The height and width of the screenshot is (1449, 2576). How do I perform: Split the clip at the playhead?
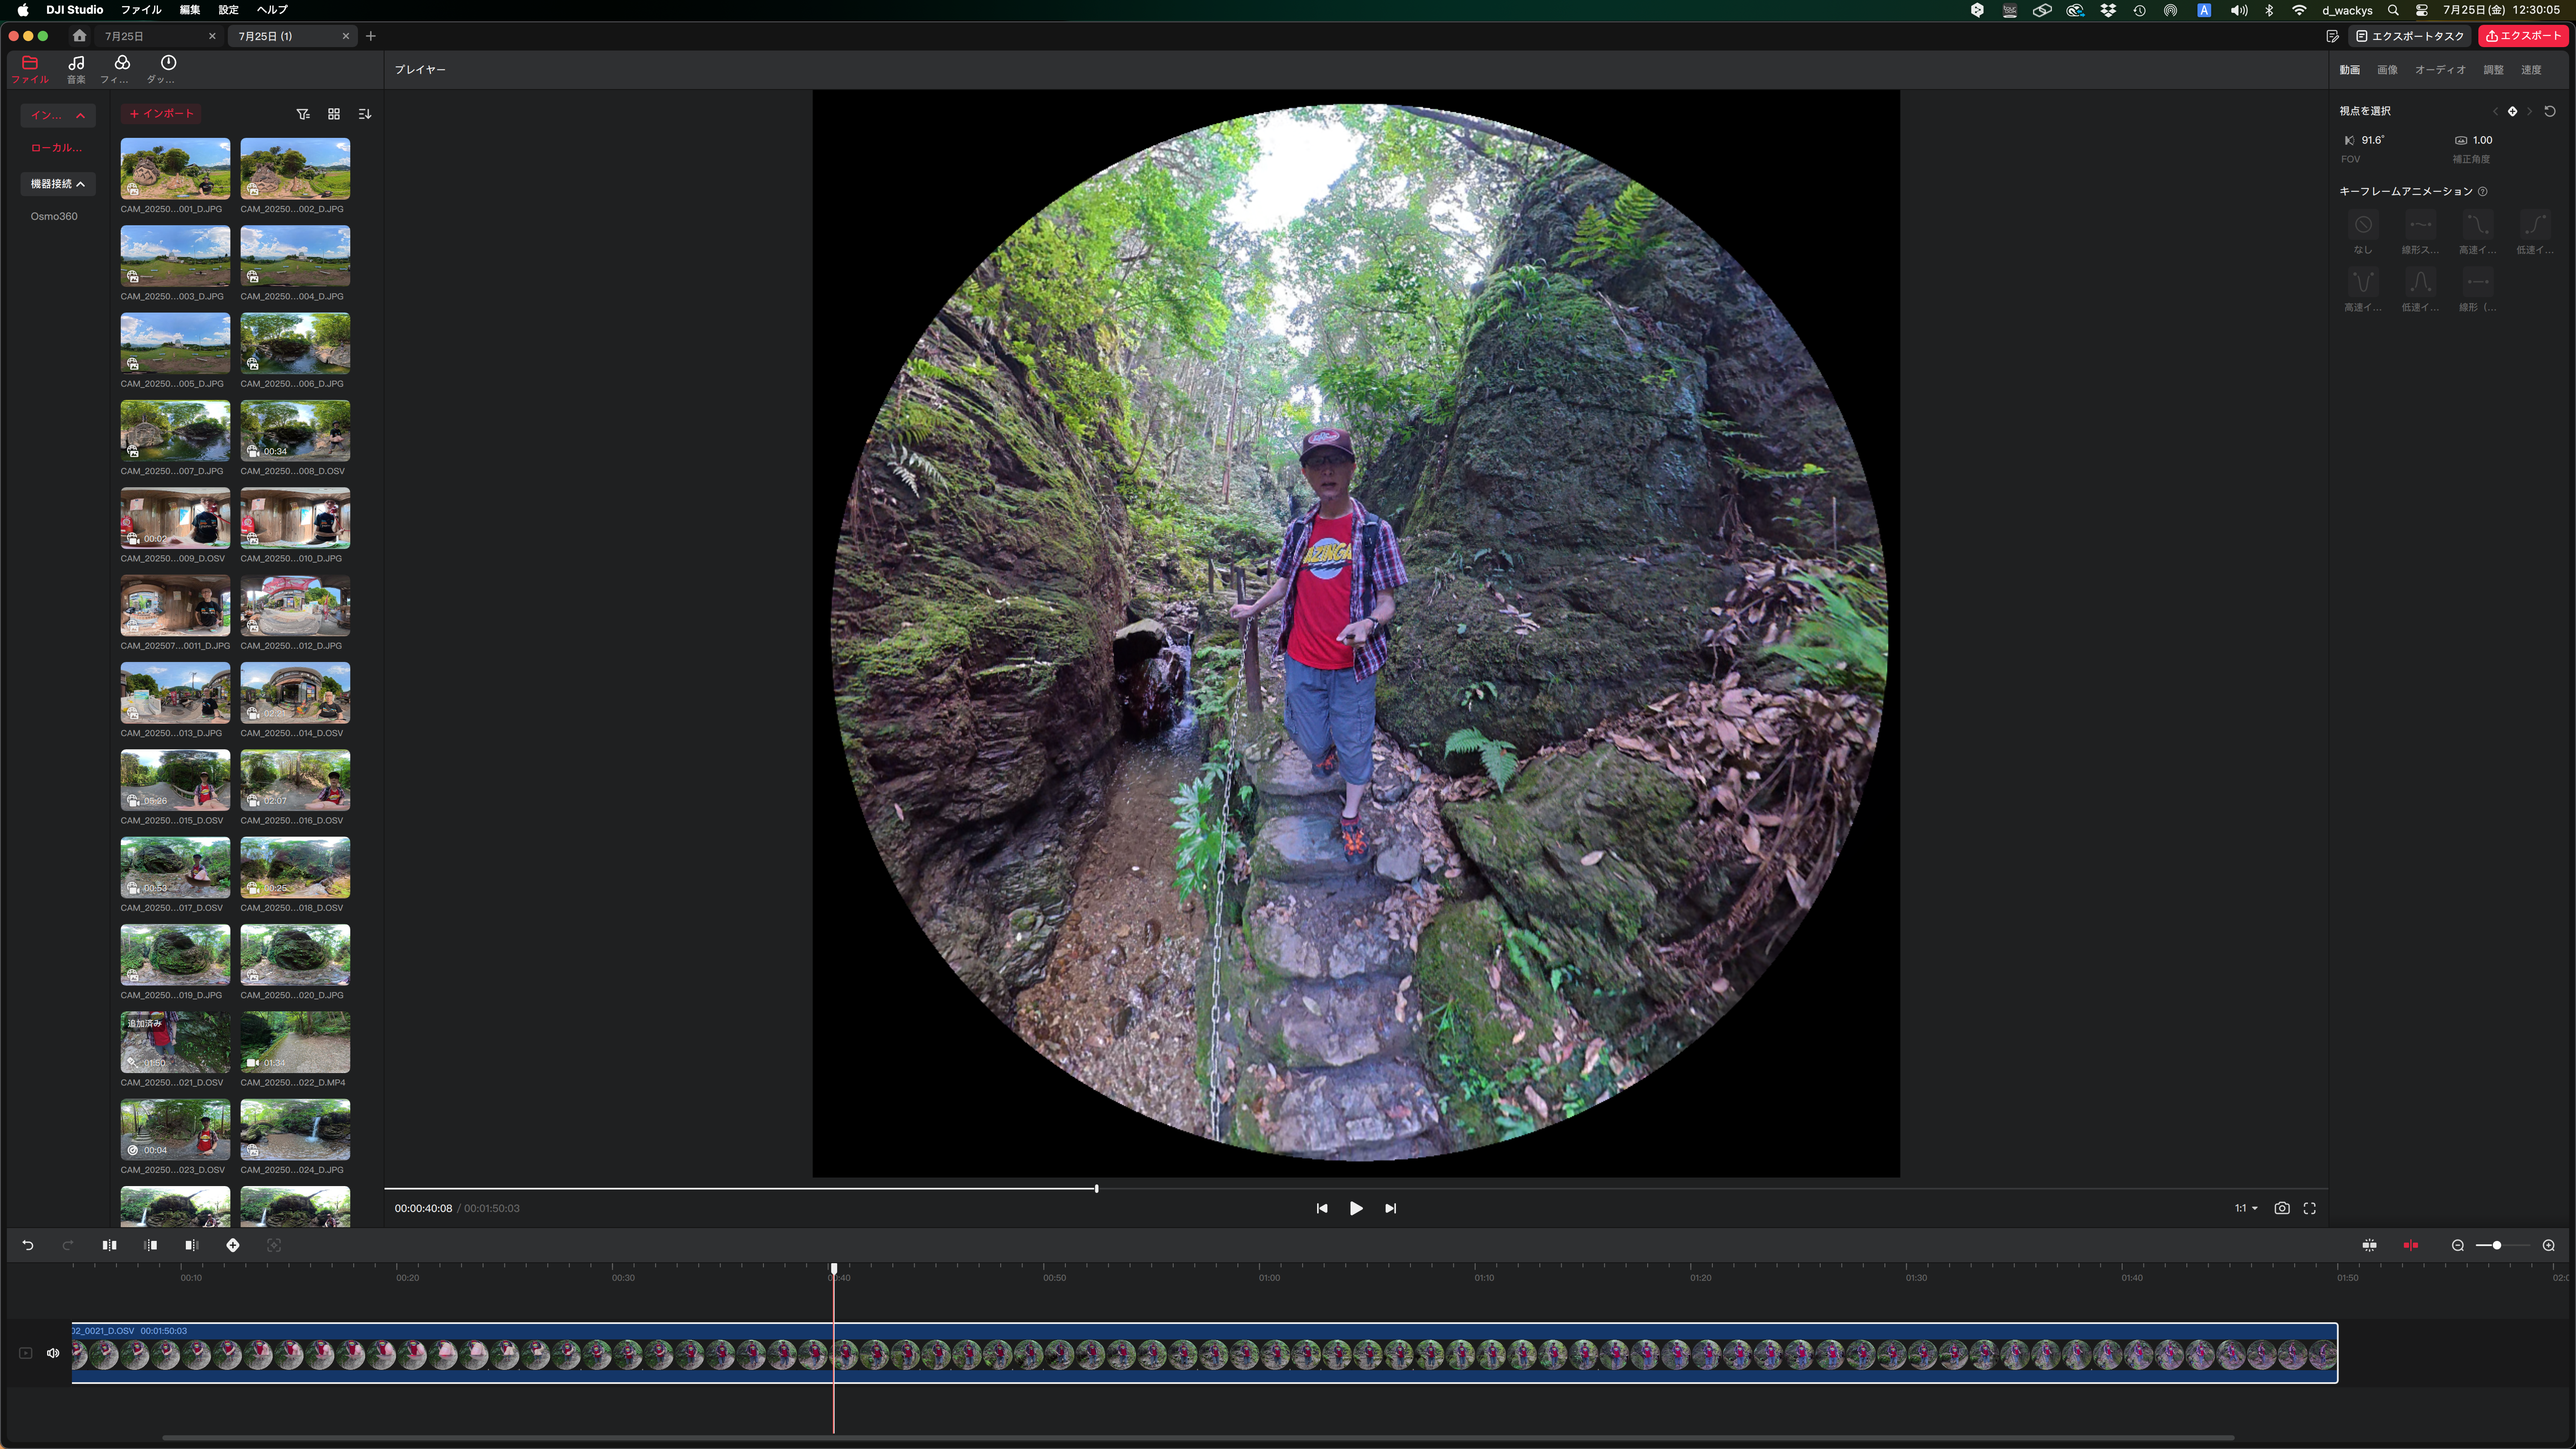[109, 1245]
